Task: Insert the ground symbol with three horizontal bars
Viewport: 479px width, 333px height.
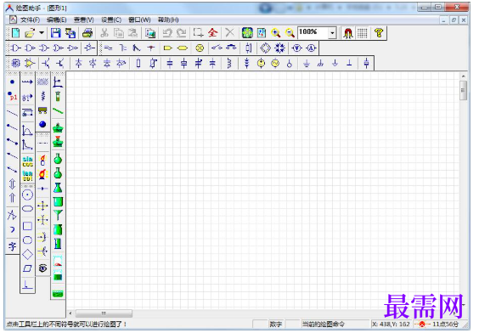Action: (307, 63)
